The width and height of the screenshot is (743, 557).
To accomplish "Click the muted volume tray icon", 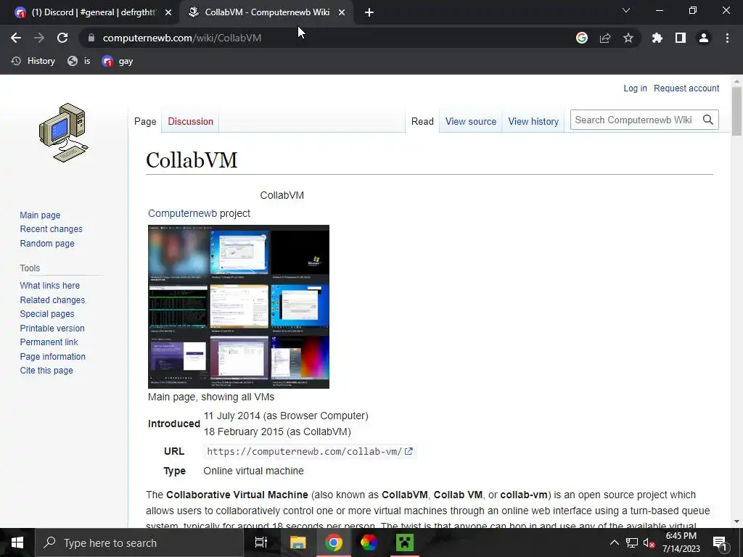I will tap(649, 542).
